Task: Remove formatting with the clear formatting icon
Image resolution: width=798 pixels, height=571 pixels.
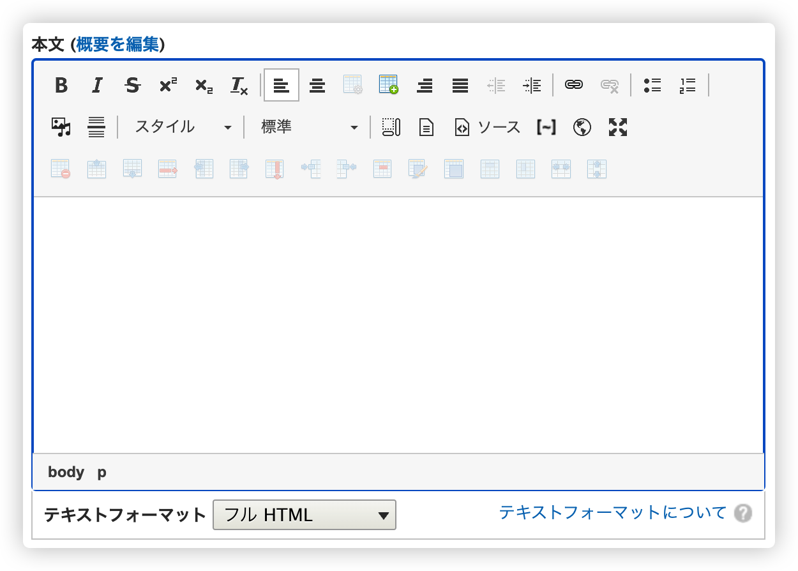Action: pos(239,85)
